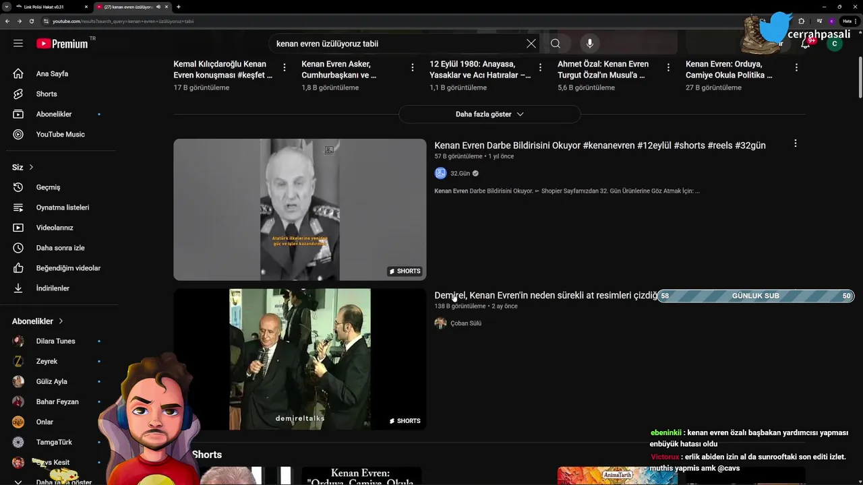This screenshot has width=863, height=485.
Task: Open the Chrome extensions puzzle icon
Action: 801,21
